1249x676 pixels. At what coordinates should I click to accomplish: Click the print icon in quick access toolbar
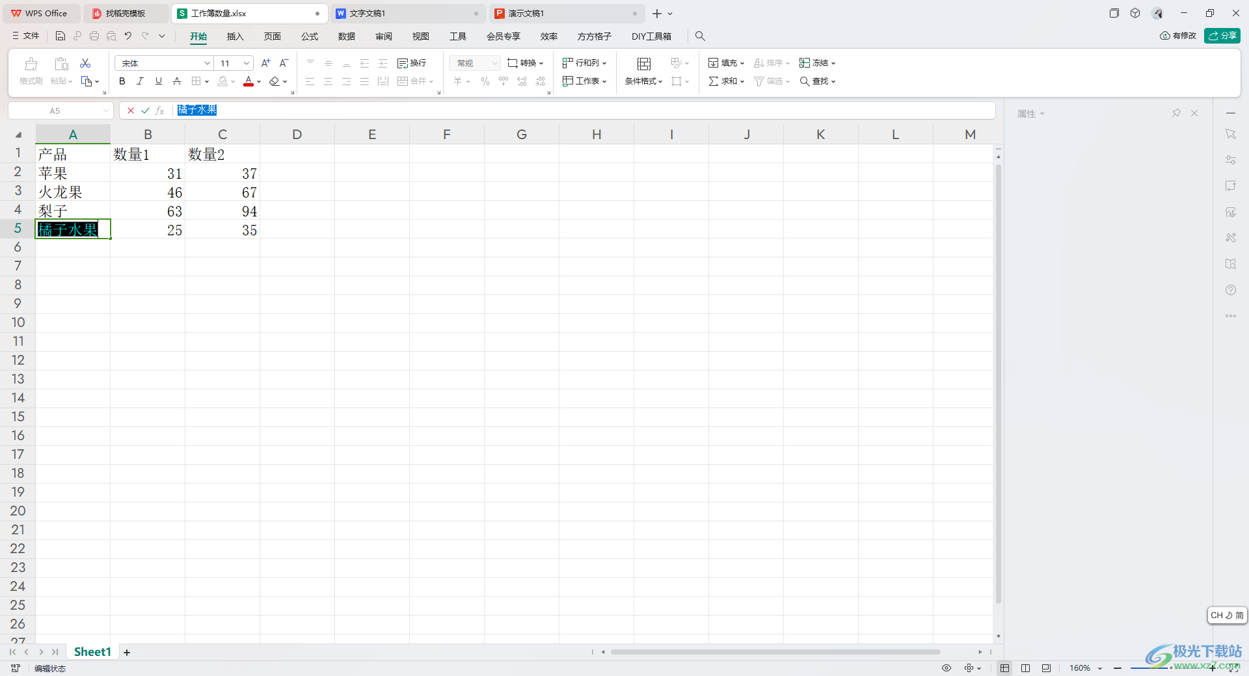coord(94,36)
